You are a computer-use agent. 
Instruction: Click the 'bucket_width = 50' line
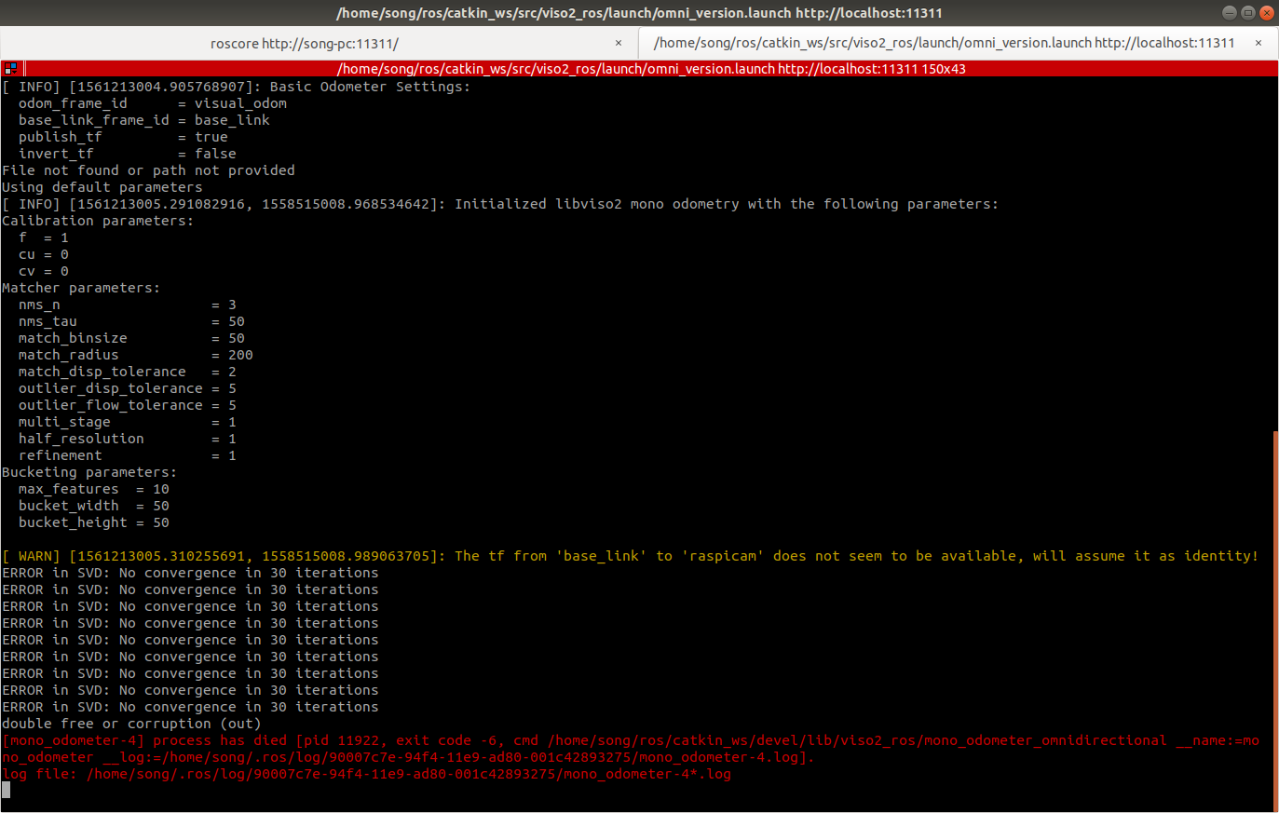click(x=94, y=506)
